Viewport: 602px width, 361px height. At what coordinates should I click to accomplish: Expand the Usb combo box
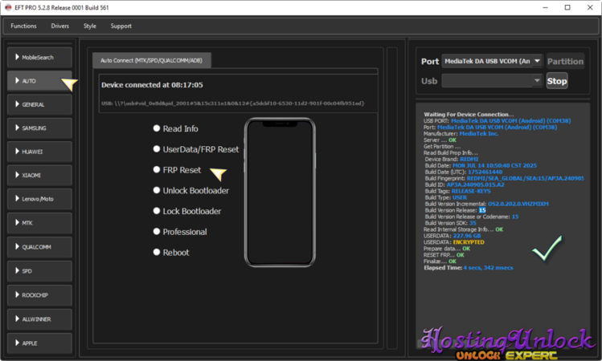[536, 81]
